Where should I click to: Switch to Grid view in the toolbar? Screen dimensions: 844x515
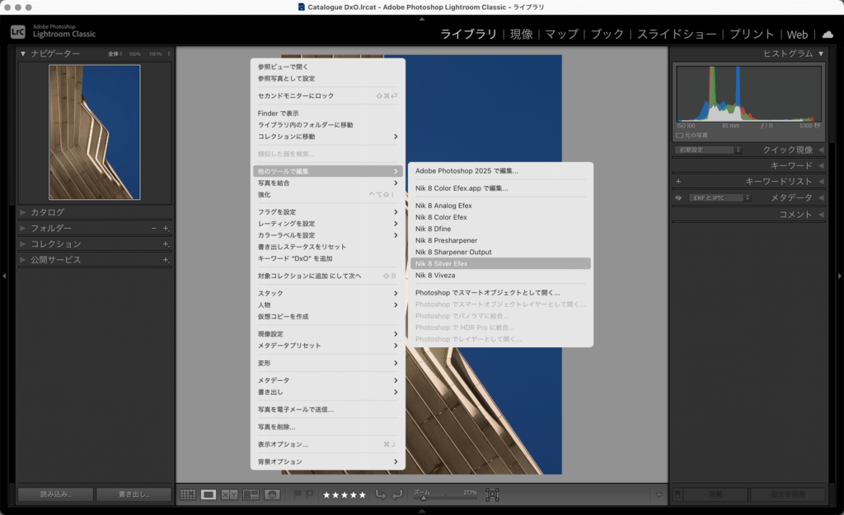pos(187,494)
